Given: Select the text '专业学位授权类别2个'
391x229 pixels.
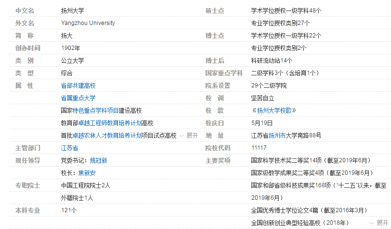Looking at the screenshot, I should (x=278, y=48).
